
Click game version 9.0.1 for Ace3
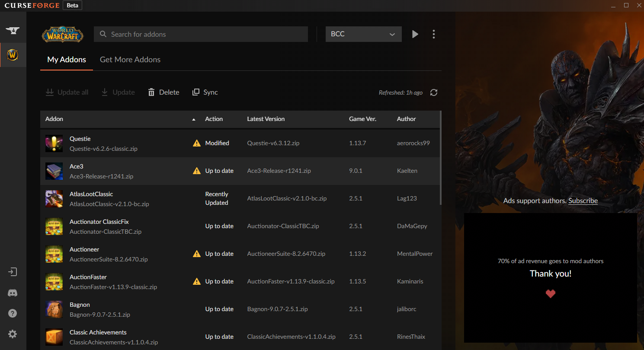pos(356,171)
